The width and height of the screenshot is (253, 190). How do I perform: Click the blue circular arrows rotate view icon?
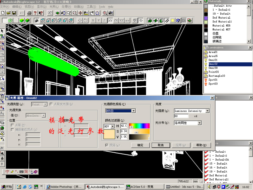point(97,13)
